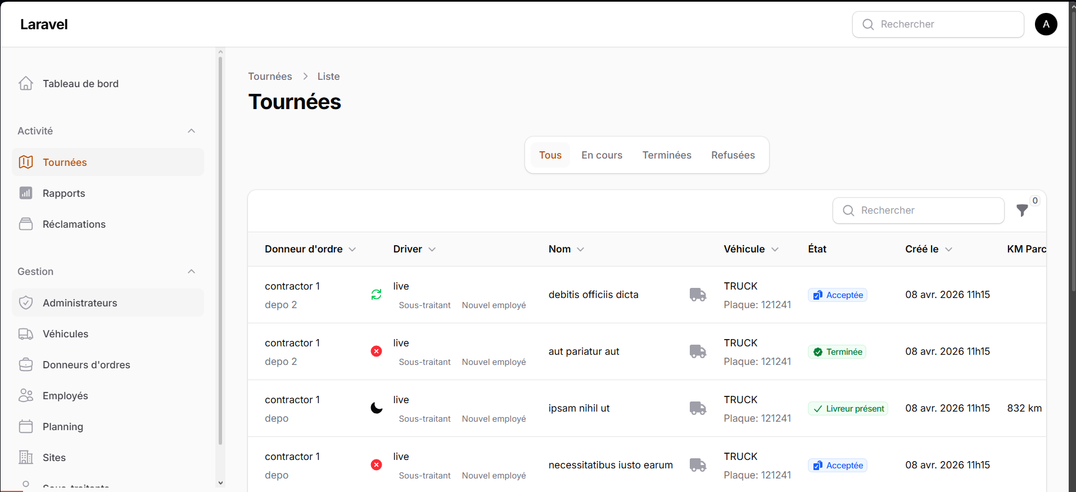Sort by Véhicule column
This screenshot has height=492, width=1076.
click(751, 249)
